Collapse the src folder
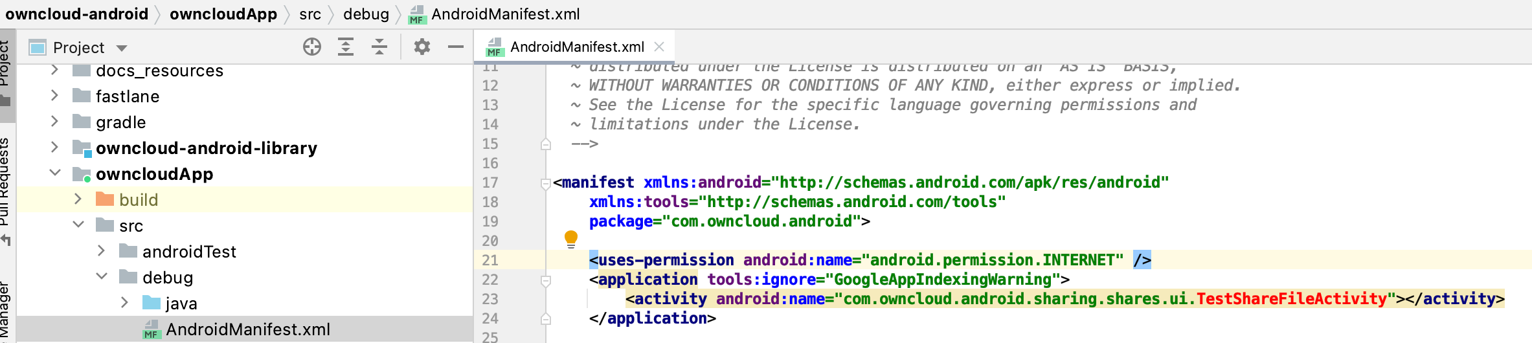1532x343 pixels. [x=78, y=225]
